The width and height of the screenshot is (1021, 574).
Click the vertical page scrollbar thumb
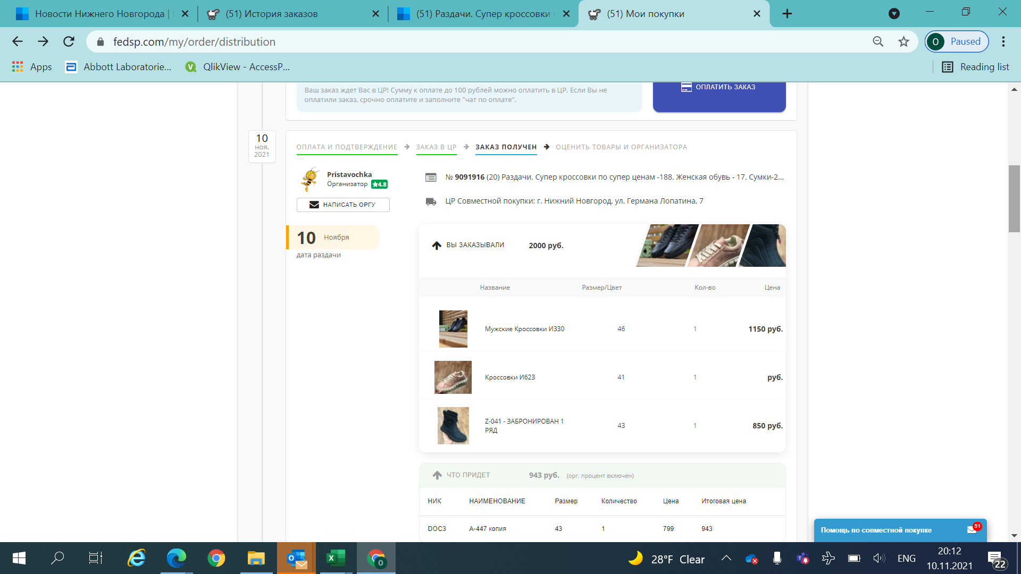pyautogui.click(x=1014, y=199)
